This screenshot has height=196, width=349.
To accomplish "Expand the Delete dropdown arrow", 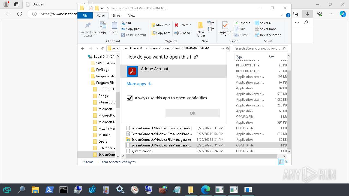I will pos(190,25).
